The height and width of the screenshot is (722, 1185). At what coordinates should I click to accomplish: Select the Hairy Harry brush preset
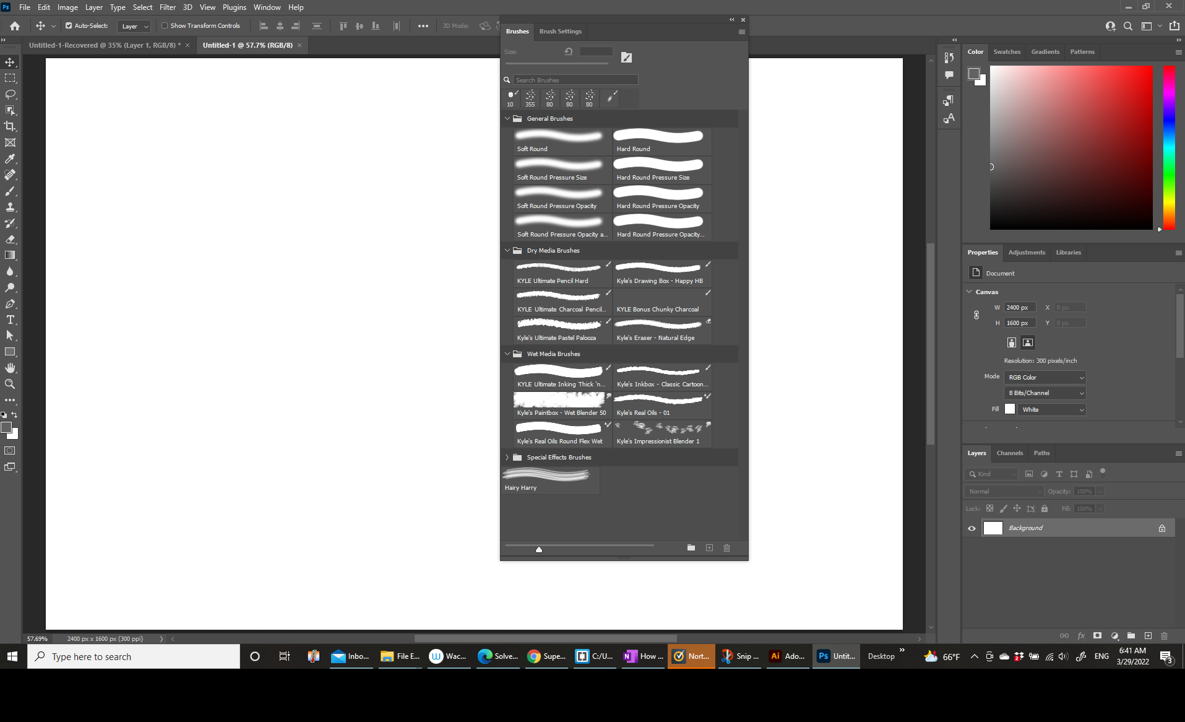(548, 477)
